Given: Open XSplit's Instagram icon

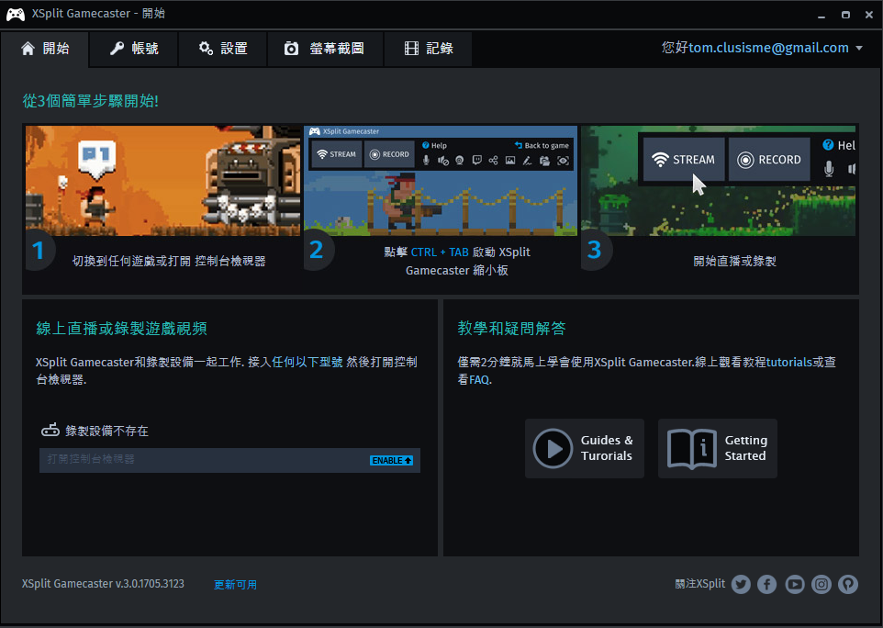Looking at the screenshot, I should coord(822,584).
